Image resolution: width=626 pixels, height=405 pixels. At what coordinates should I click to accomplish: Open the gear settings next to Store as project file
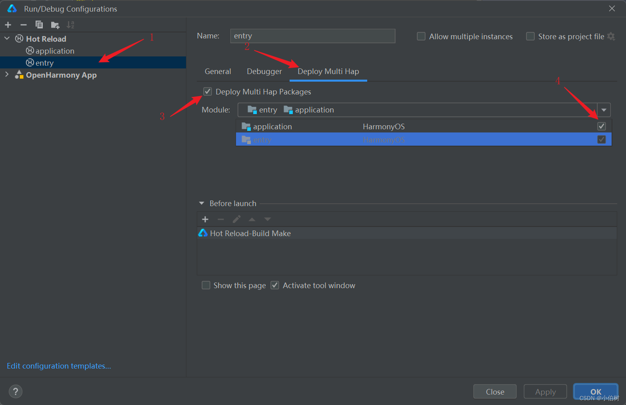(x=611, y=36)
